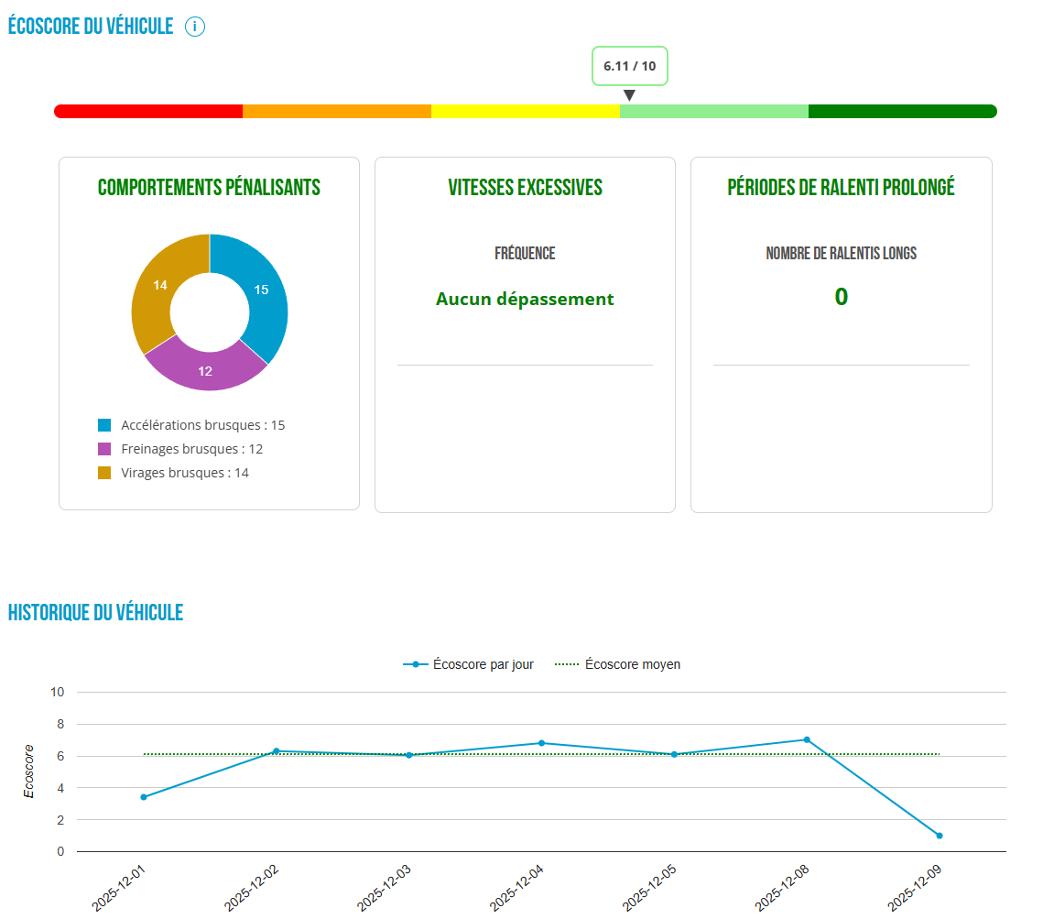Click the data point for 2025-12-04
Viewport: 1043px width, 919px height.
pyautogui.click(x=541, y=743)
